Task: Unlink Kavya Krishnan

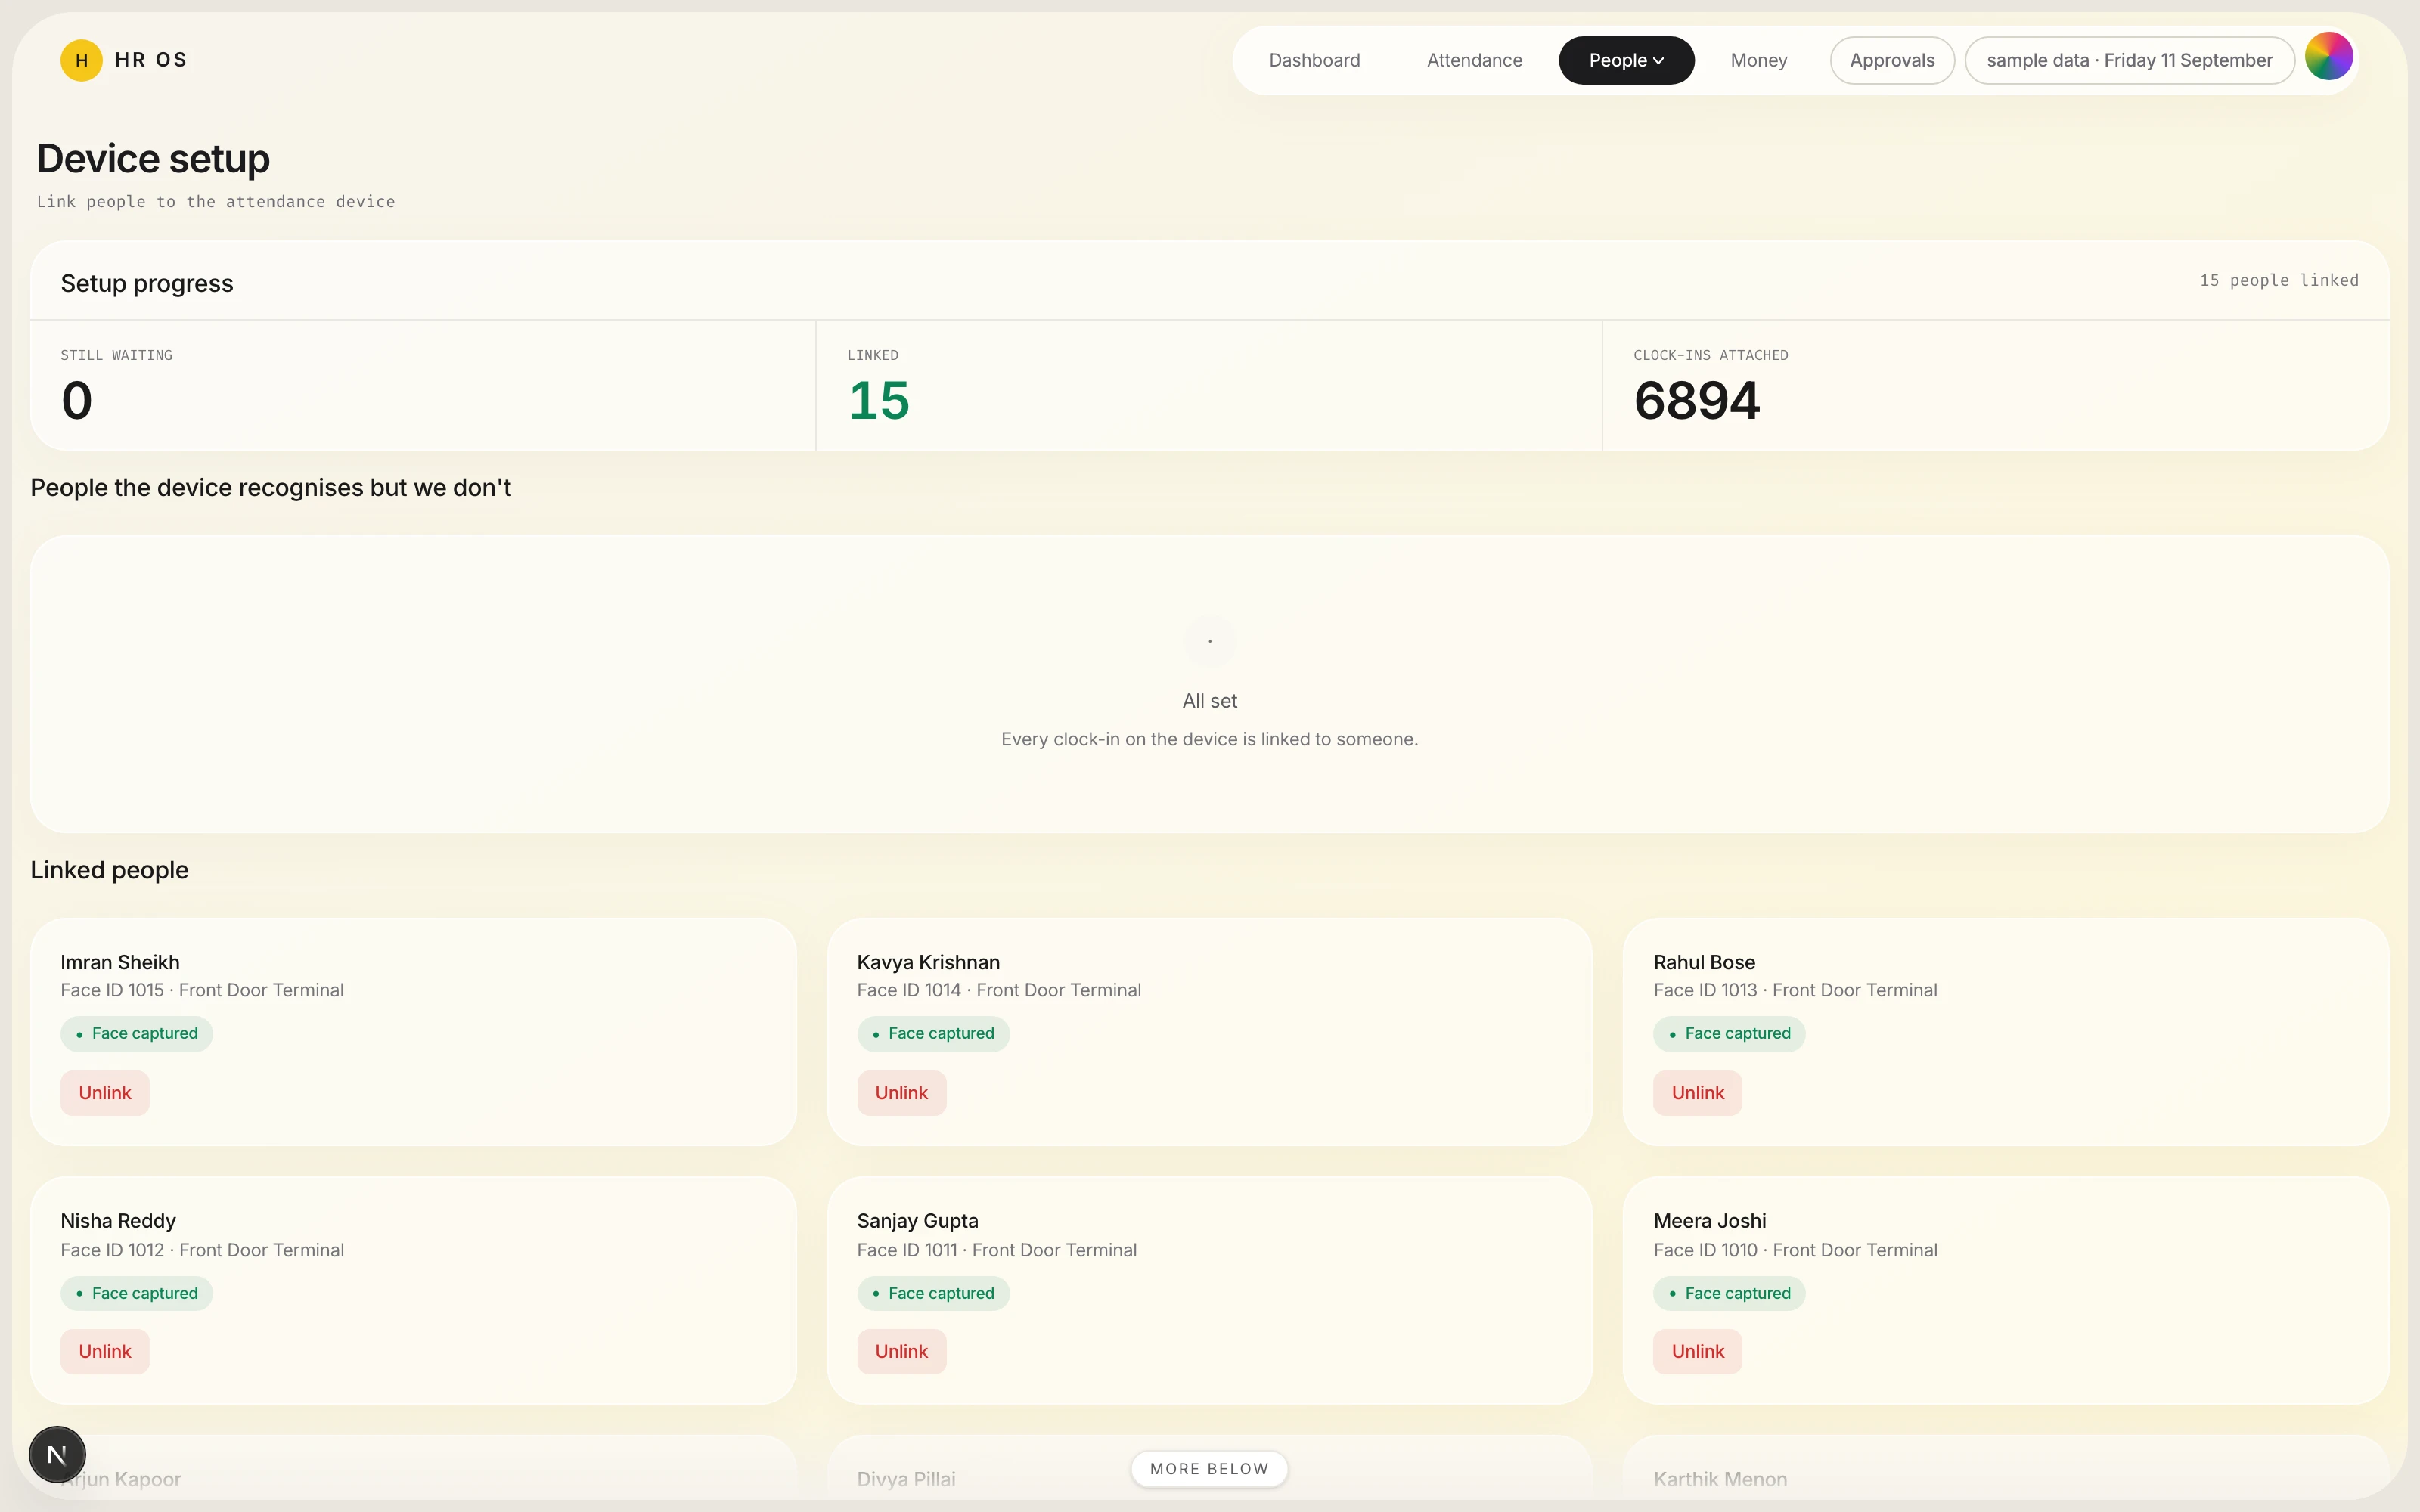Action: (x=901, y=1093)
